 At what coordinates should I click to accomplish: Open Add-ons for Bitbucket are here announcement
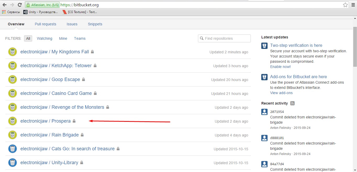point(298,77)
